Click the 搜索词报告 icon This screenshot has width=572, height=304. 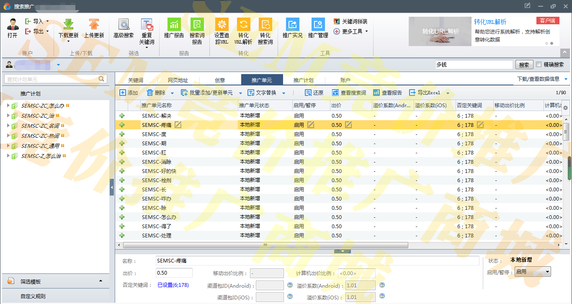pos(197,25)
